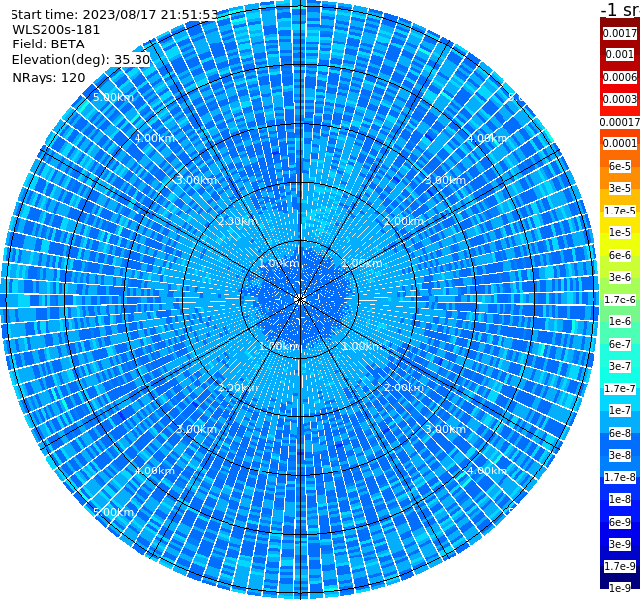Viewport: 640px width, 600px height.
Task: Click the upper-left 5.00km range ring label
Action: [x=113, y=97]
